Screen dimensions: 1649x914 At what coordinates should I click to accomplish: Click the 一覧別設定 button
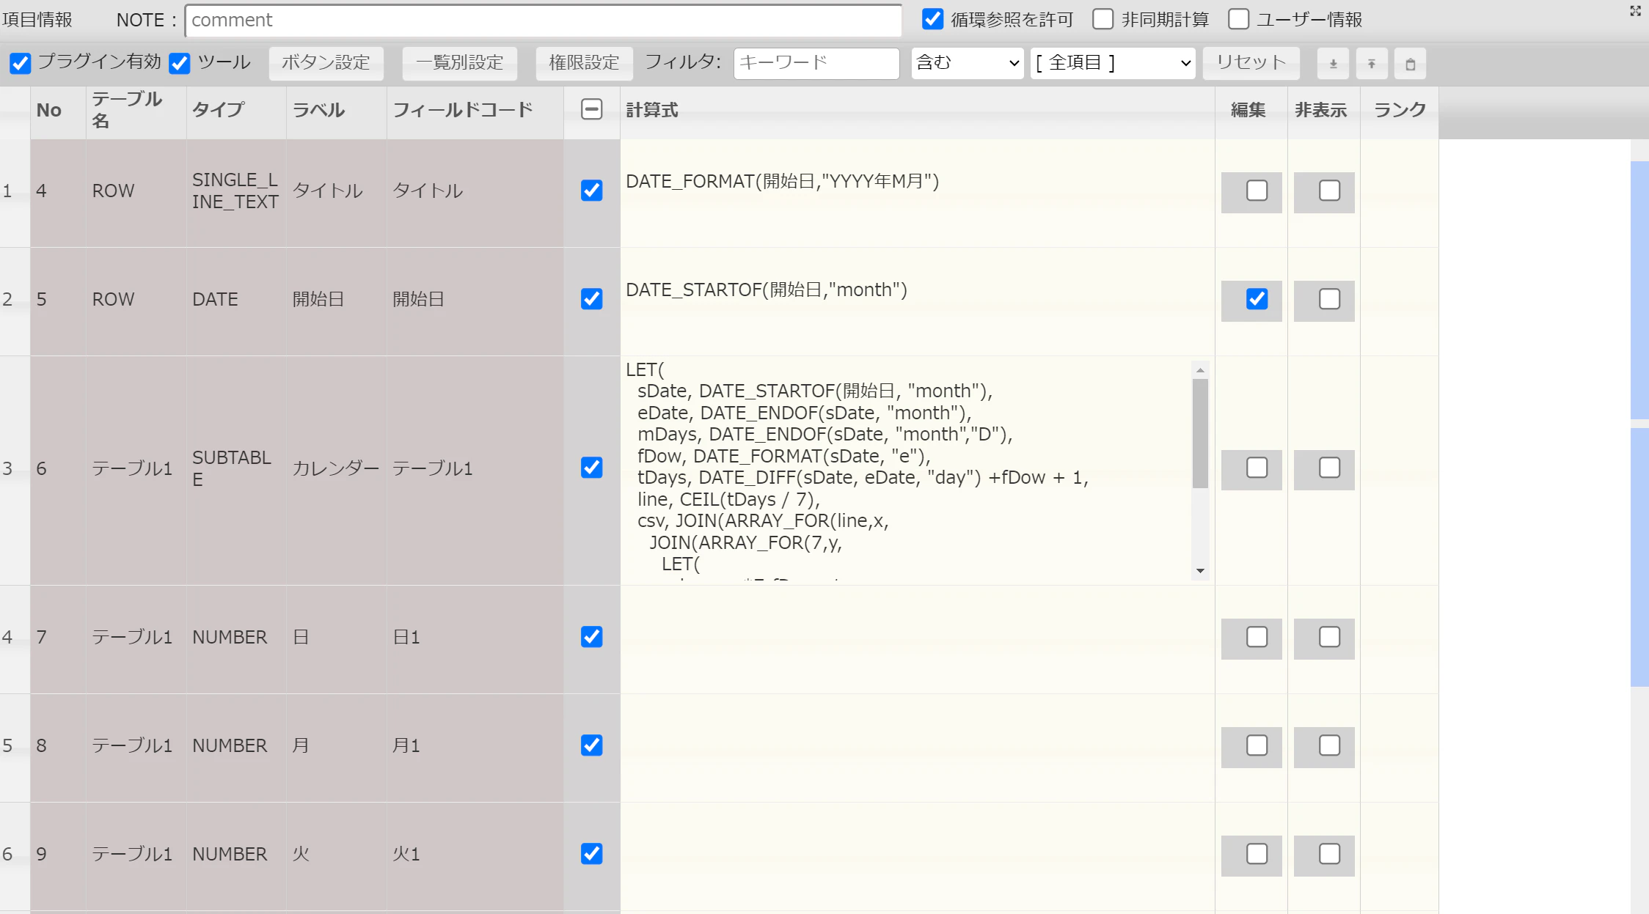[460, 63]
